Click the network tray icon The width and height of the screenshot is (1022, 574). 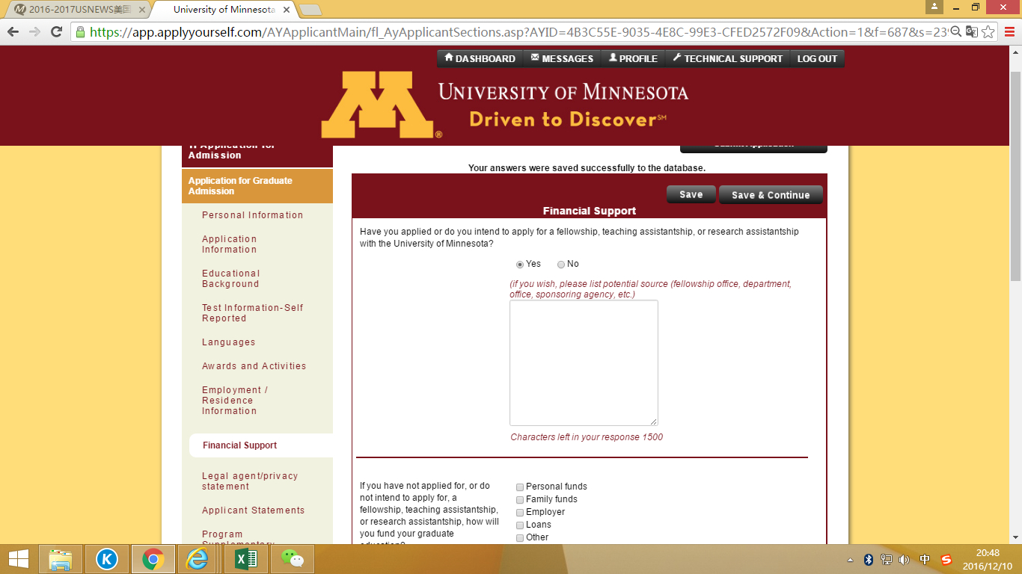(x=887, y=560)
